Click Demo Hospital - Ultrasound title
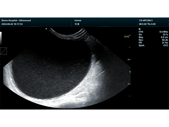Screen dimensions: 169x127 [16, 20]
